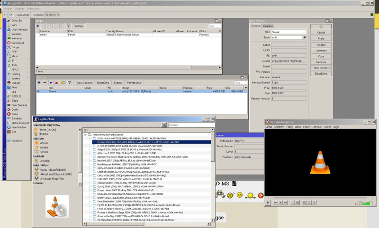
Task: Open WireGuard in WinBox sidebar
Action: 18,43
